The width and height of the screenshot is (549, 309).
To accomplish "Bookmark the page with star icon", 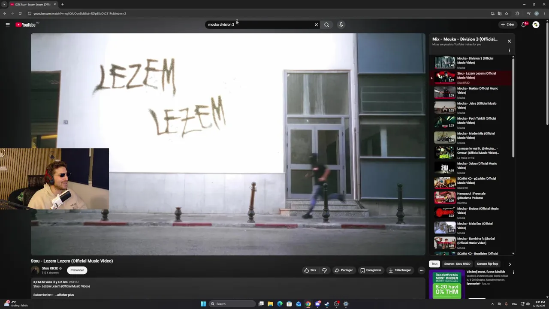I will [x=507, y=13].
